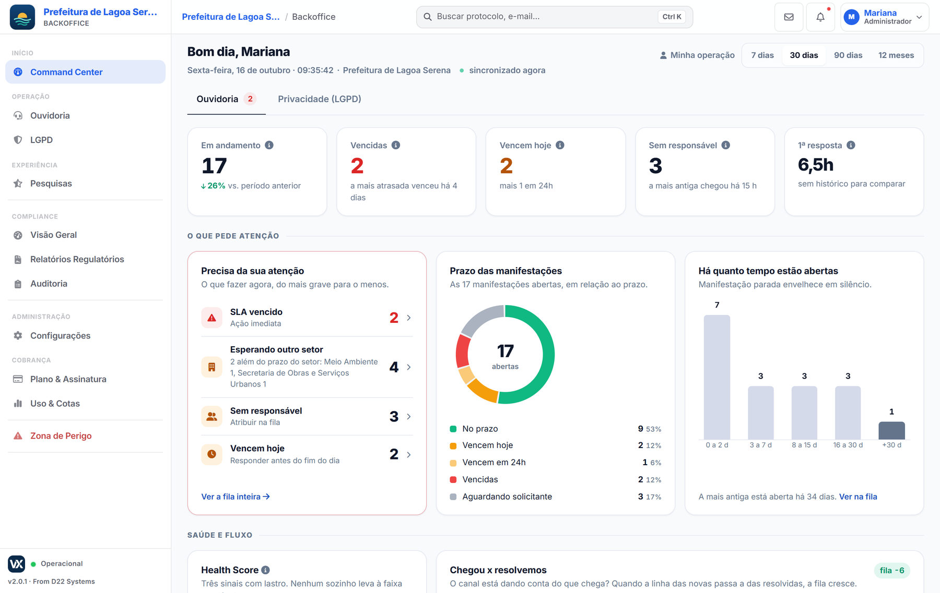Expand the Sem responsável row chevron
The width and height of the screenshot is (940, 593).
tap(408, 416)
